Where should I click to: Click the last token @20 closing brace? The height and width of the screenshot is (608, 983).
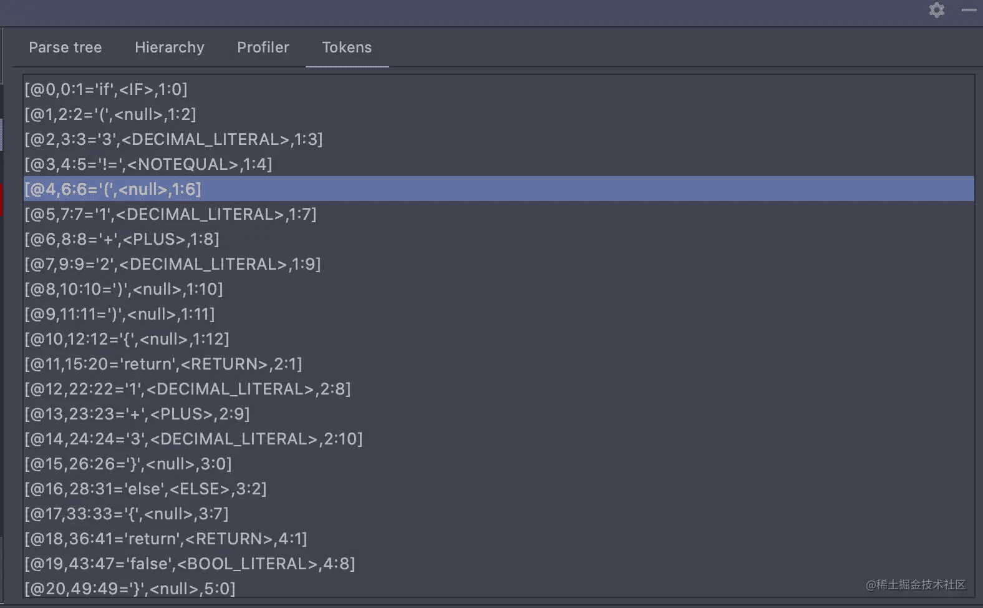[130, 589]
